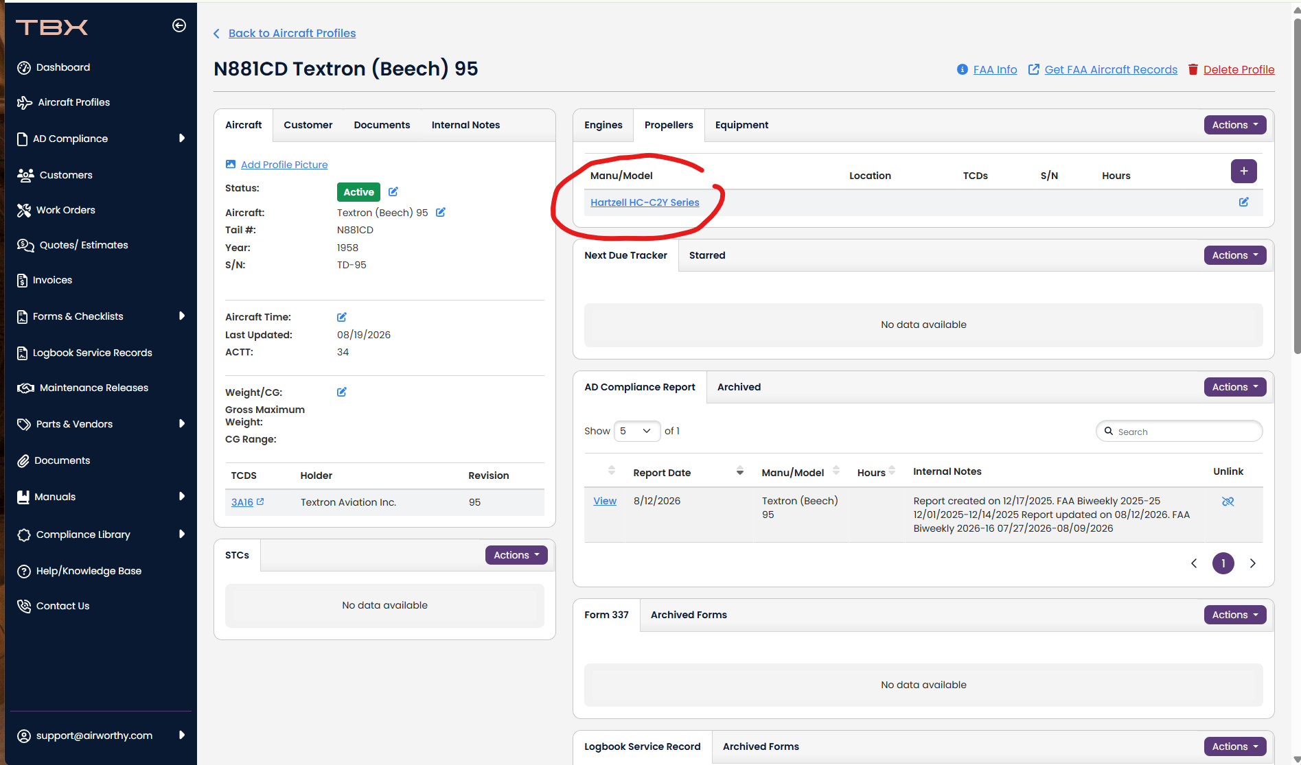Click the Delete Profile trash icon
Screen dimensions: 1301x765
click(x=1193, y=69)
